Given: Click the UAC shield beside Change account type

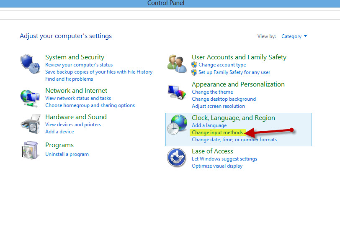Looking at the screenshot, I should point(194,65).
